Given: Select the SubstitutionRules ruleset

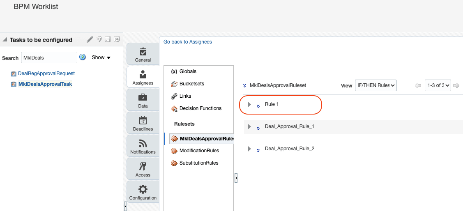Looking at the screenshot, I should click(199, 163).
